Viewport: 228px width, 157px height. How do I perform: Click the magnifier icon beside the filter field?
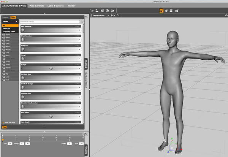pyautogui.click(x=82, y=22)
